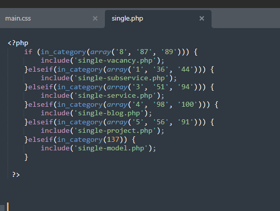This screenshot has width=280, height=211.
Task: Click the final closing brace line
Action: [26, 157]
